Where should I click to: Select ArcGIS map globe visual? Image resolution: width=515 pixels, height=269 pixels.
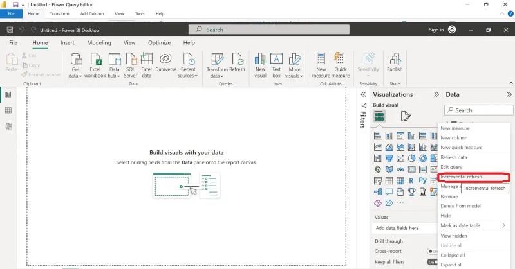tap(378, 169)
